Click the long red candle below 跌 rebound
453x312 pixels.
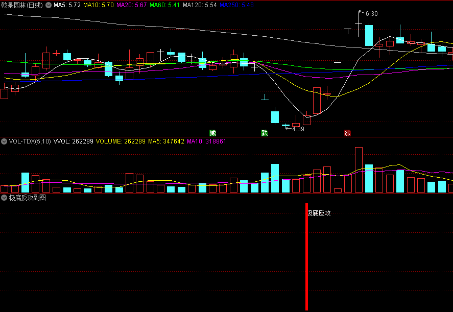[317, 100]
